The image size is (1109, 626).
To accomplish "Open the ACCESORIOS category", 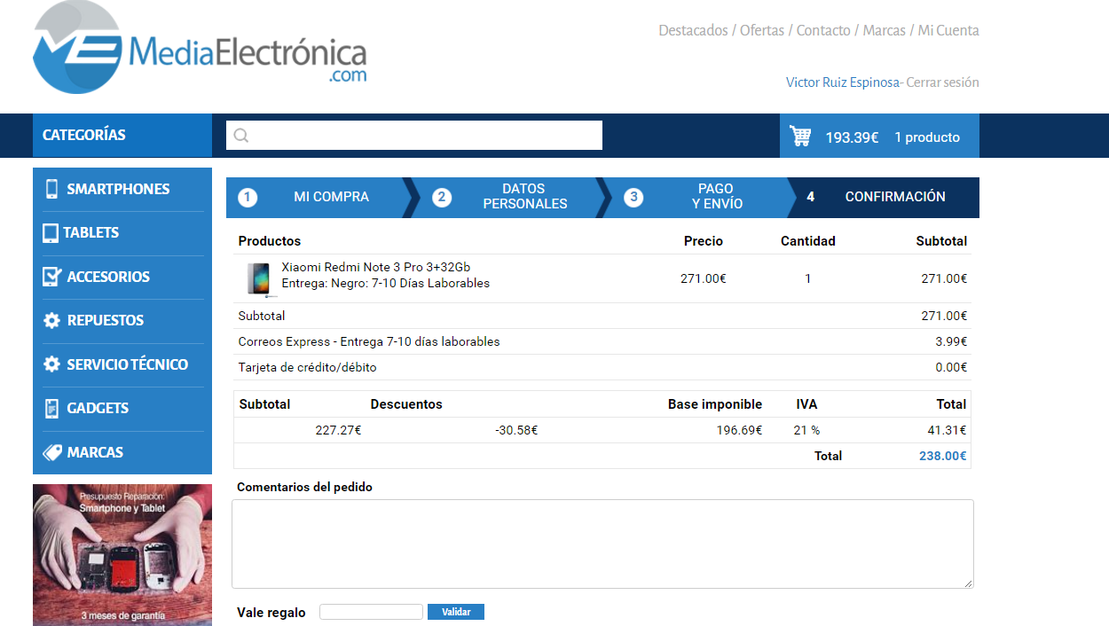I will 108,277.
